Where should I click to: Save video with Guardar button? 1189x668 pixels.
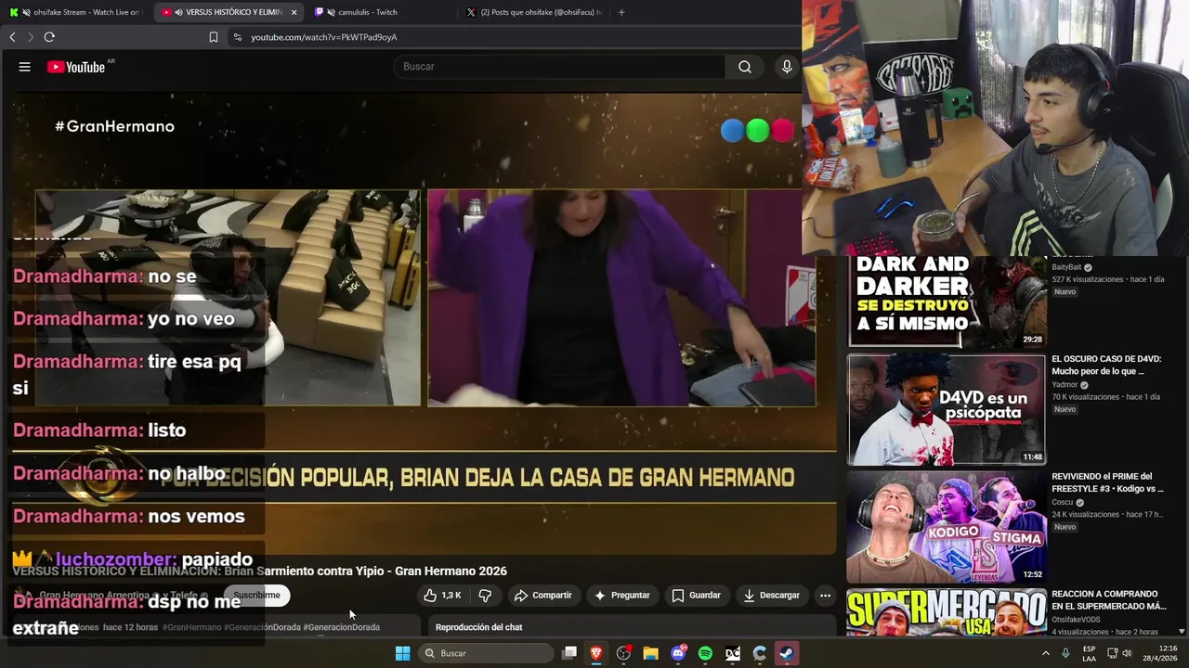tap(696, 596)
